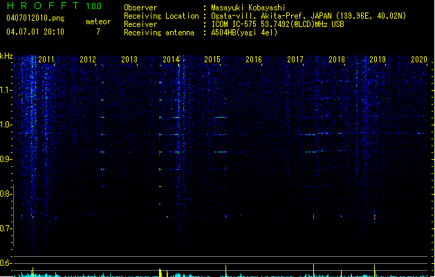Image resolution: width=435 pixels, height=277 pixels.
Task: Click the meteor count value 7
Action: tap(98, 32)
